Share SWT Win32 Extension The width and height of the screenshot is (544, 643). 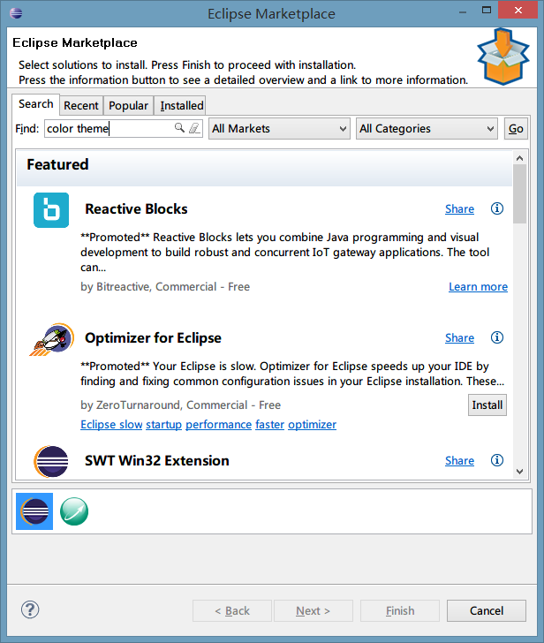[x=459, y=460]
